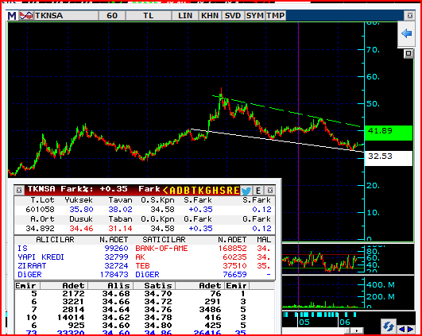Click the SYM toolbar button
This screenshot has height=336, width=422.
tap(255, 16)
